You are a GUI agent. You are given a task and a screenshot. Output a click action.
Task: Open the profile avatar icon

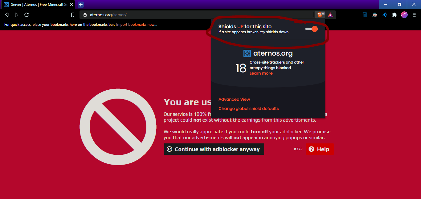404,15
